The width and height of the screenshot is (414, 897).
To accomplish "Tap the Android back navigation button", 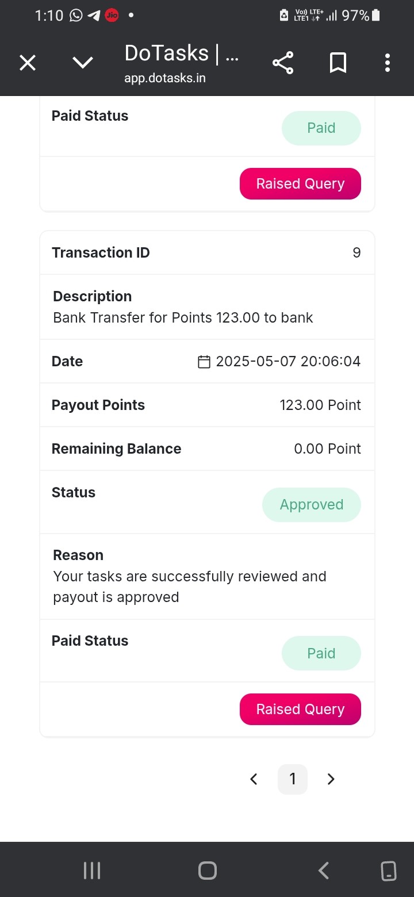I will (x=324, y=871).
